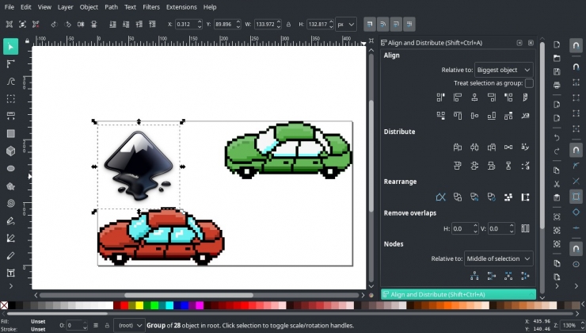Arrange connector network layout icon
The image size is (586, 333).
pyautogui.click(x=440, y=197)
